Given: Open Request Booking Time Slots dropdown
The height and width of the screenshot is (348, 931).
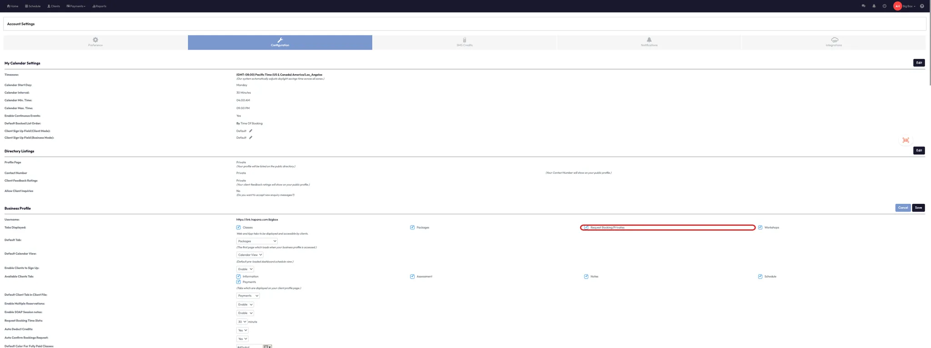Looking at the screenshot, I should (242, 322).
